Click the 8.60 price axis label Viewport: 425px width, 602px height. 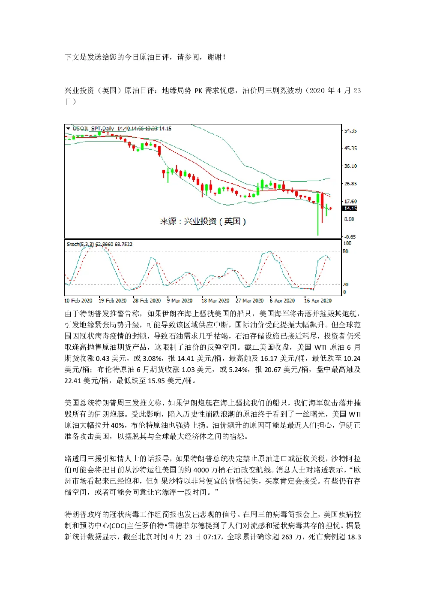(x=349, y=219)
